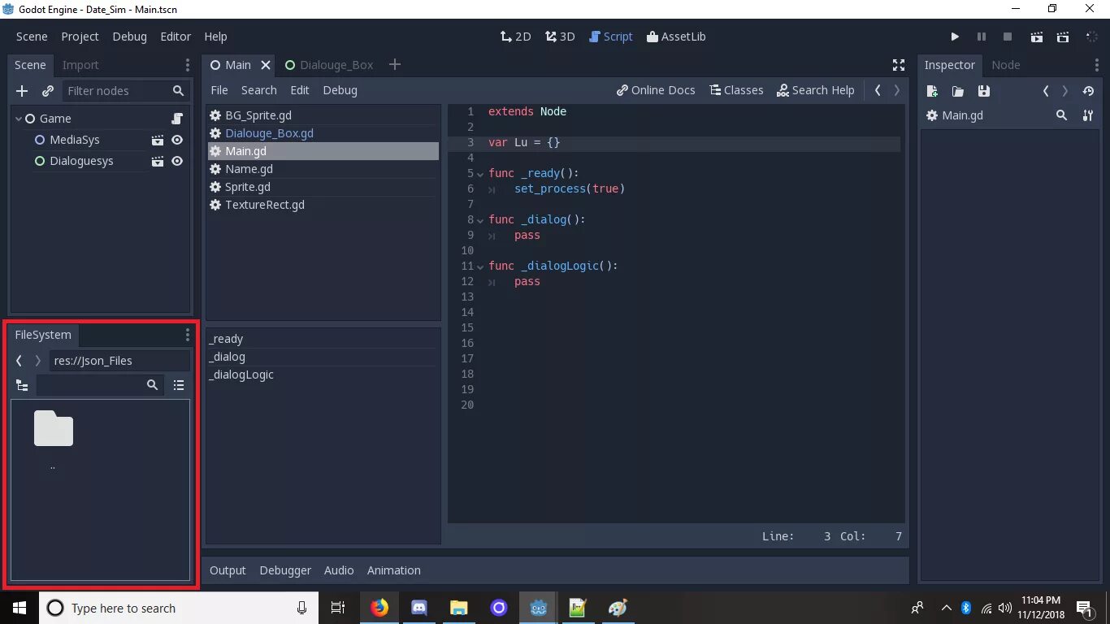Open the Classes browser
This screenshot has height=624, width=1110.
point(736,90)
